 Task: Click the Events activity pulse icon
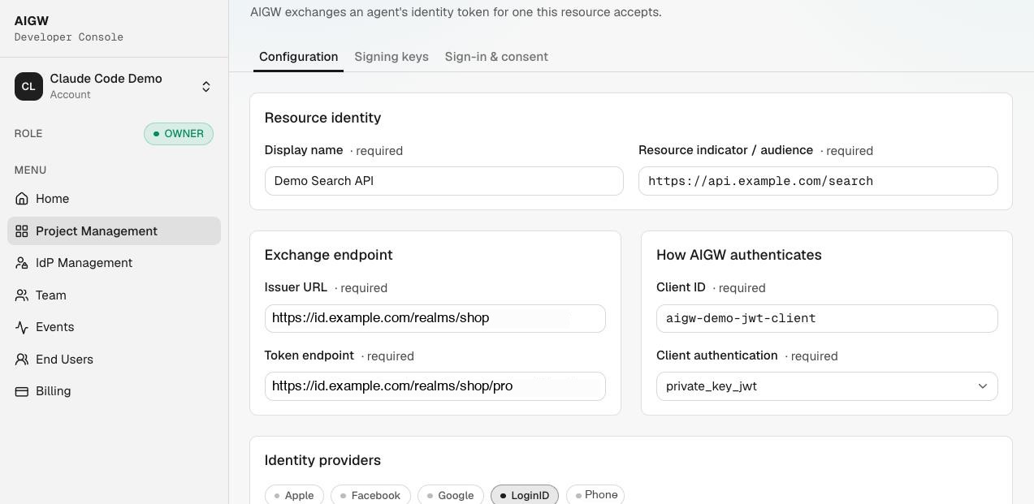(22, 327)
